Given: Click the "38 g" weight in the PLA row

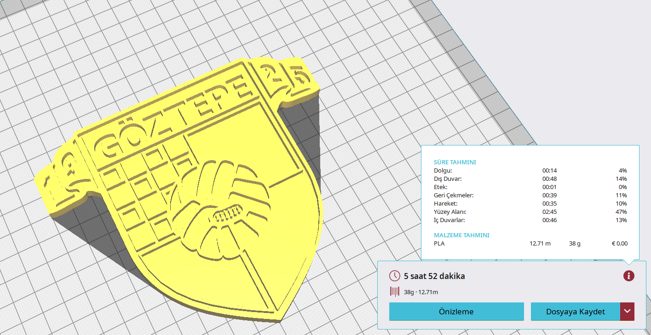Looking at the screenshot, I should [x=575, y=244].
